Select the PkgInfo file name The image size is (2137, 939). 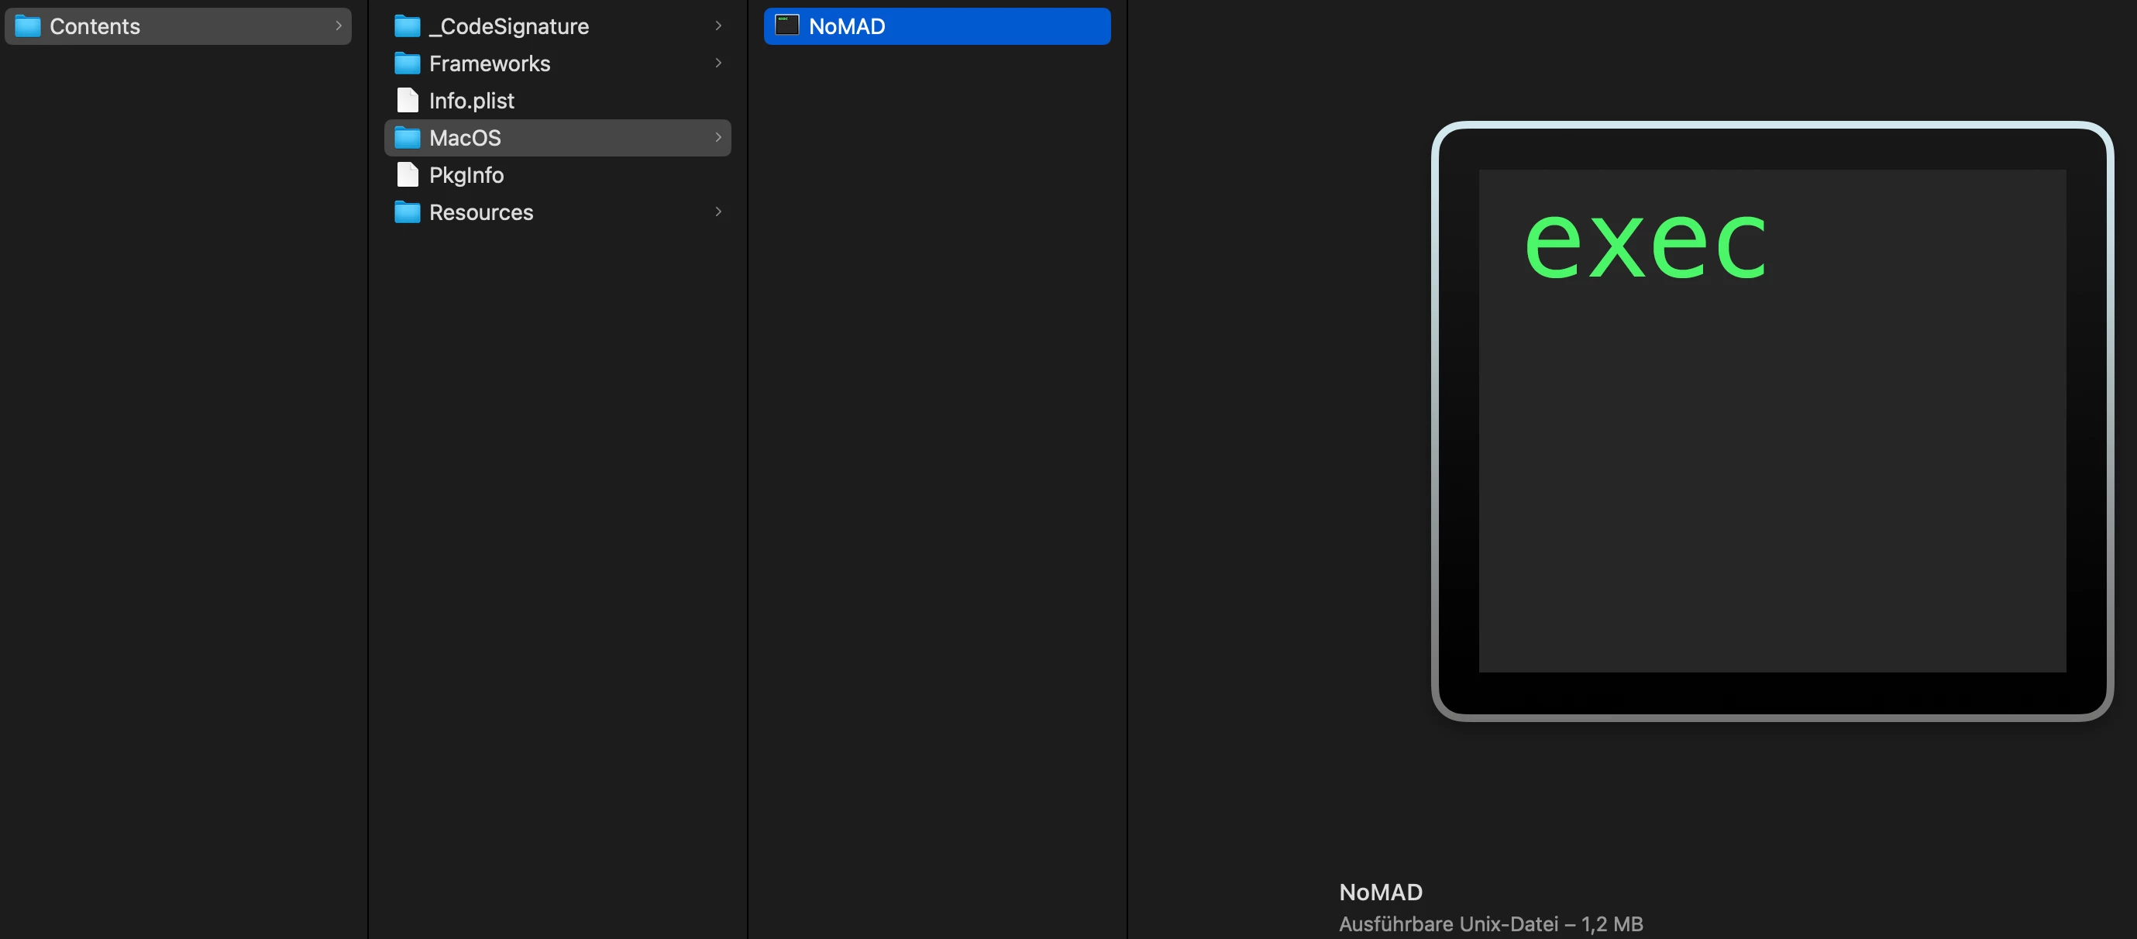click(x=466, y=176)
